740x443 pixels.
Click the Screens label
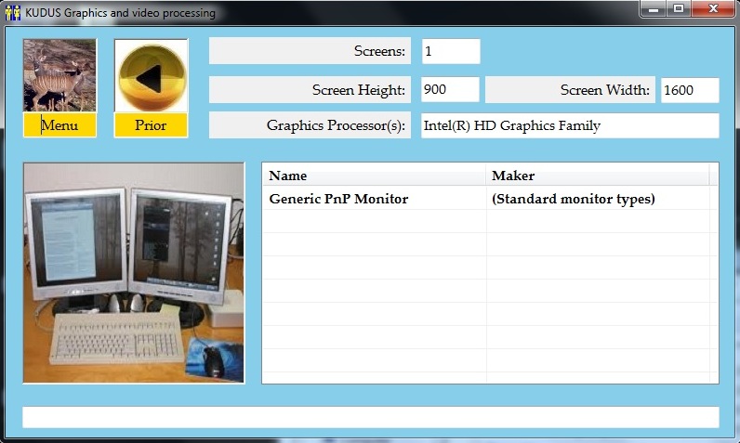click(310, 52)
